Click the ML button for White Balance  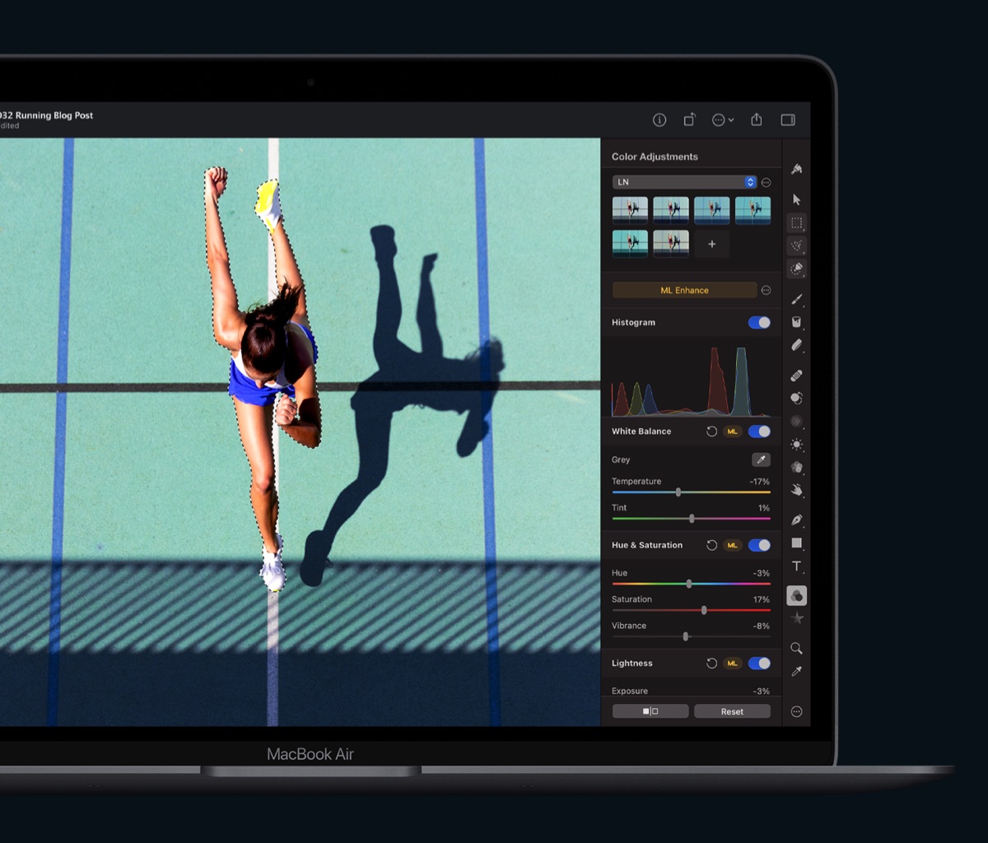[x=732, y=431]
